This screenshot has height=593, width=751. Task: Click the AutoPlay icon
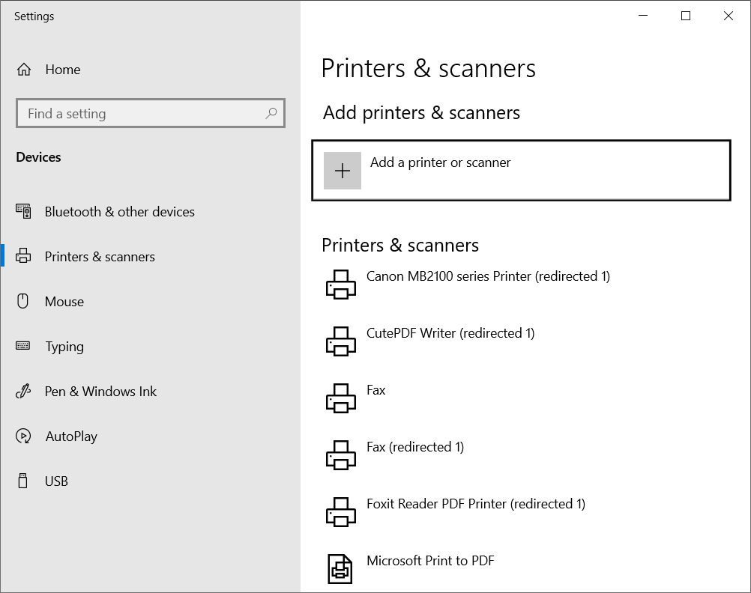coord(23,436)
